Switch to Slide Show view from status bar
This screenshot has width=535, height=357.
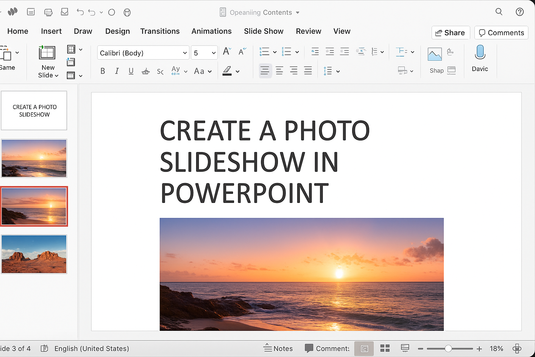405,348
